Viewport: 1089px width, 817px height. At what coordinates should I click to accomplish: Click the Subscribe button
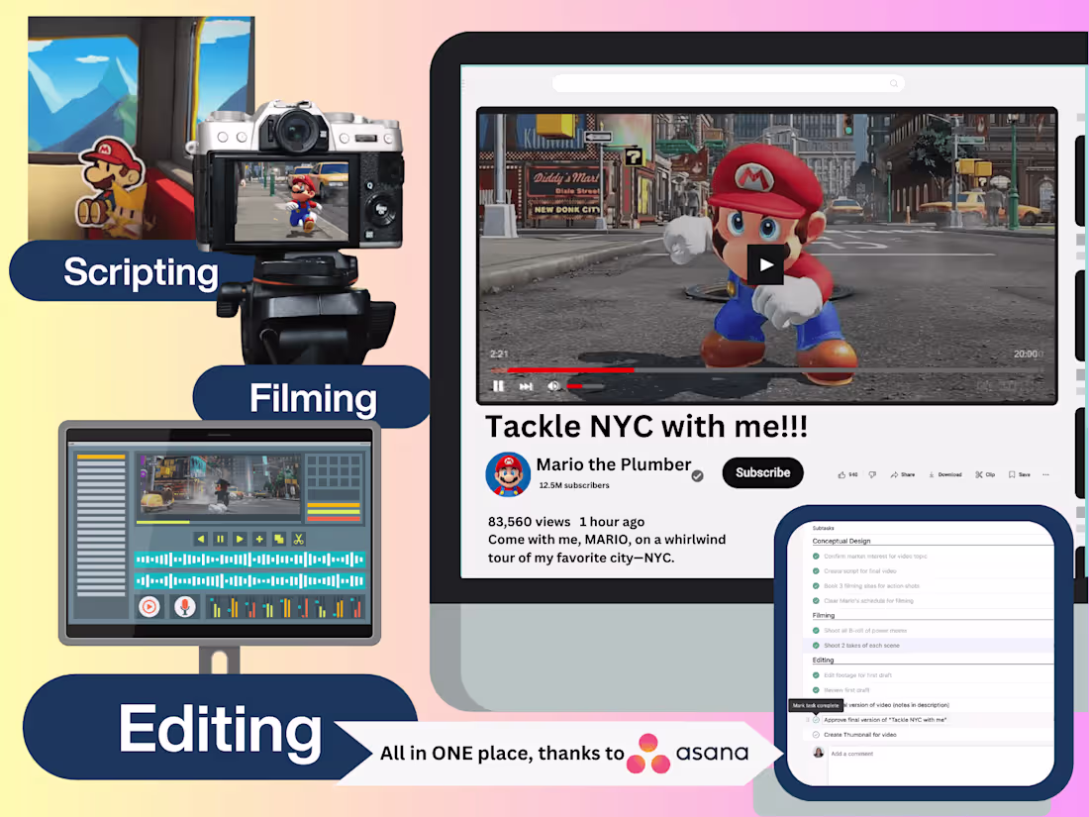click(762, 472)
